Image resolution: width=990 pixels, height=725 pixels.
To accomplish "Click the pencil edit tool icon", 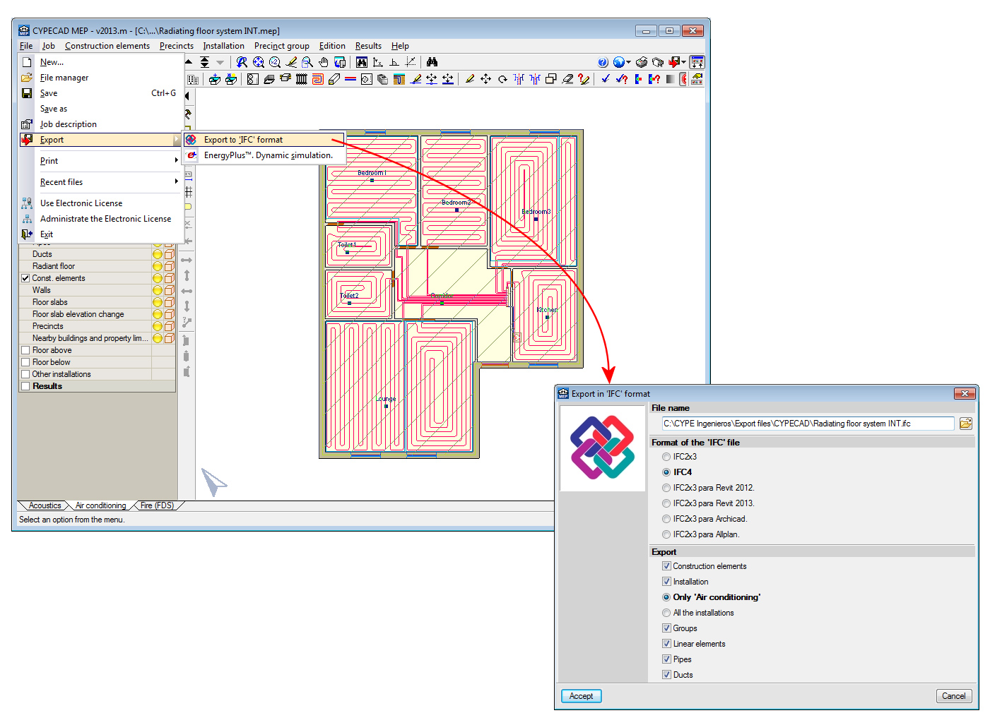I will pos(470,79).
